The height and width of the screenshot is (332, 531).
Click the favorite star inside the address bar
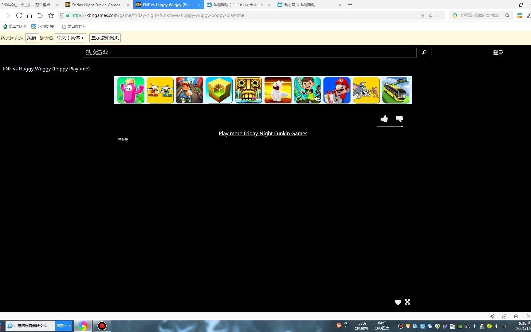point(431,15)
